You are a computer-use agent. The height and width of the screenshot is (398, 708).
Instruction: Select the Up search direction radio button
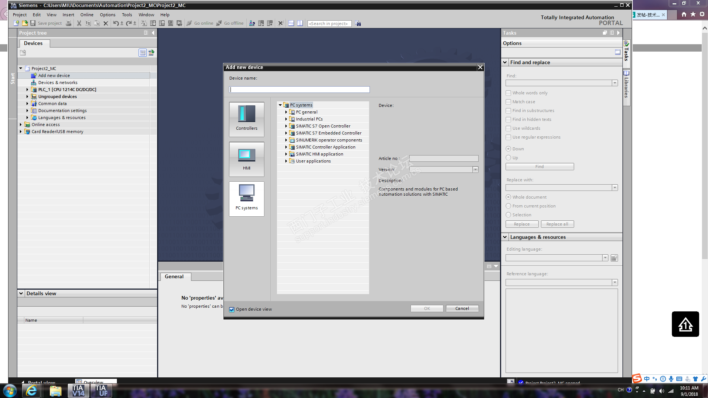coord(509,158)
